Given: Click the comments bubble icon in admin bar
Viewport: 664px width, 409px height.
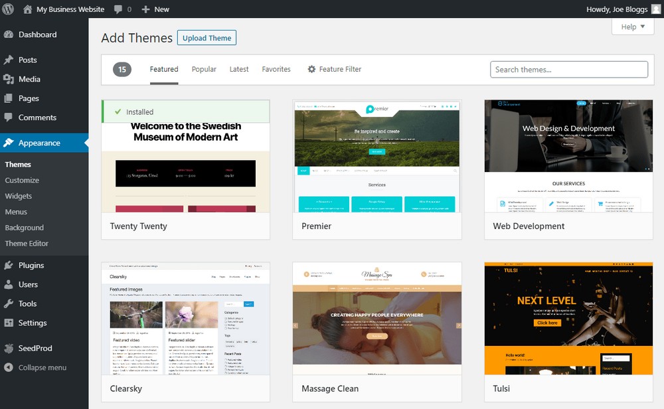Looking at the screenshot, I should coord(118,9).
